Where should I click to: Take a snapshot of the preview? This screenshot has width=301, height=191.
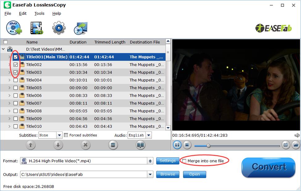coord(286,145)
